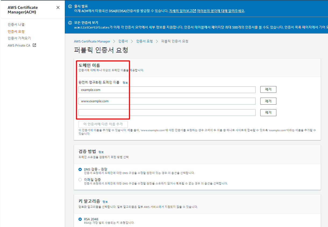Remove the empty third domain entry

(268, 112)
